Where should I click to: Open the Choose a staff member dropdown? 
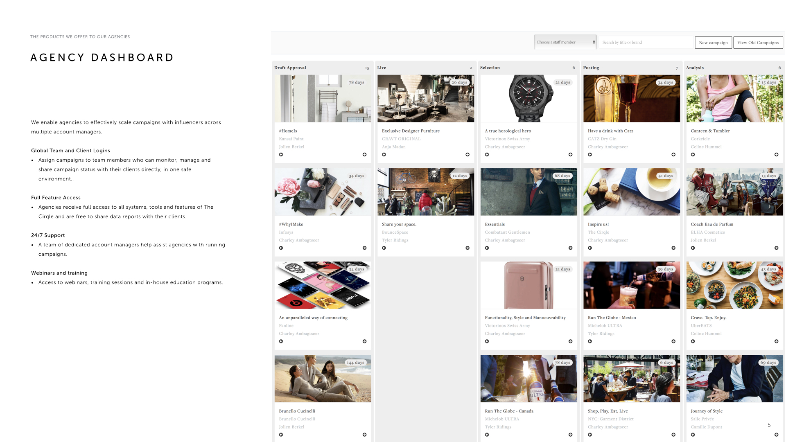565,42
